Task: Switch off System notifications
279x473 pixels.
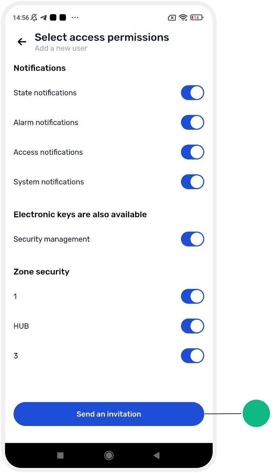Action: click(192, 182)
